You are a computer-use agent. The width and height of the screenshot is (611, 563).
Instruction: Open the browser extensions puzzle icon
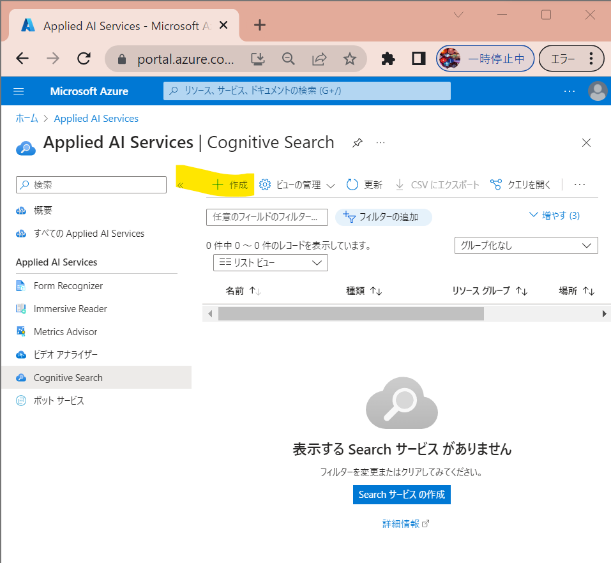tap(388, 59)
